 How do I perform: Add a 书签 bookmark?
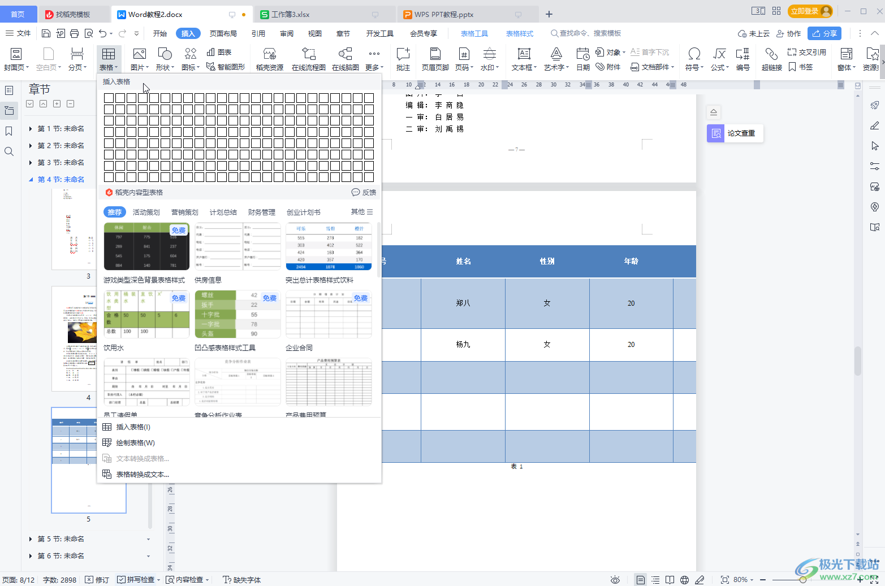coord(801,67)
